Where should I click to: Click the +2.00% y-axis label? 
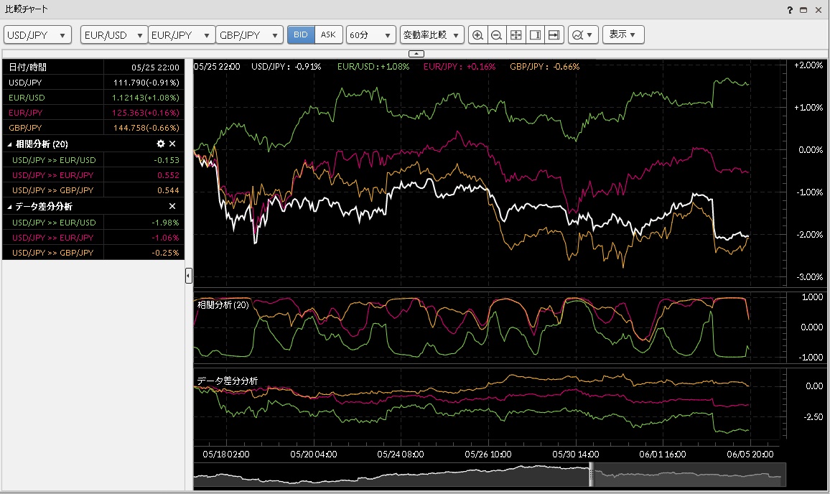pyautogui.click(x=808, y=65)
